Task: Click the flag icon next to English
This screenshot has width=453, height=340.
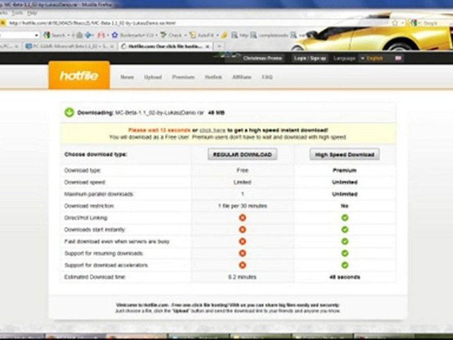Action: tap(398, 58)
